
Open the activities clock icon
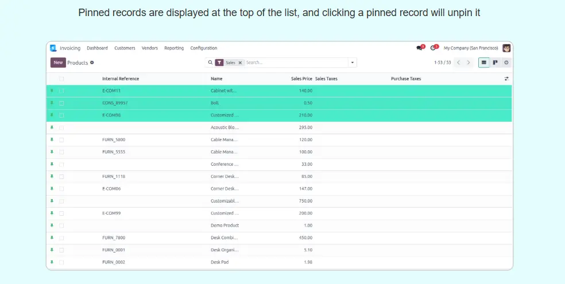(x=434, y=48)
